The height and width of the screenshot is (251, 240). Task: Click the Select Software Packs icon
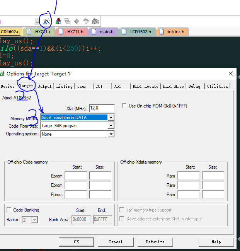point(86,21)
